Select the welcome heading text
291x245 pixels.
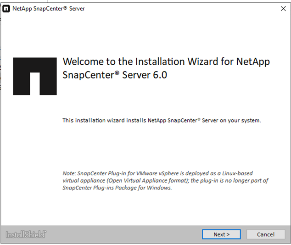click(x=166, y=68)
